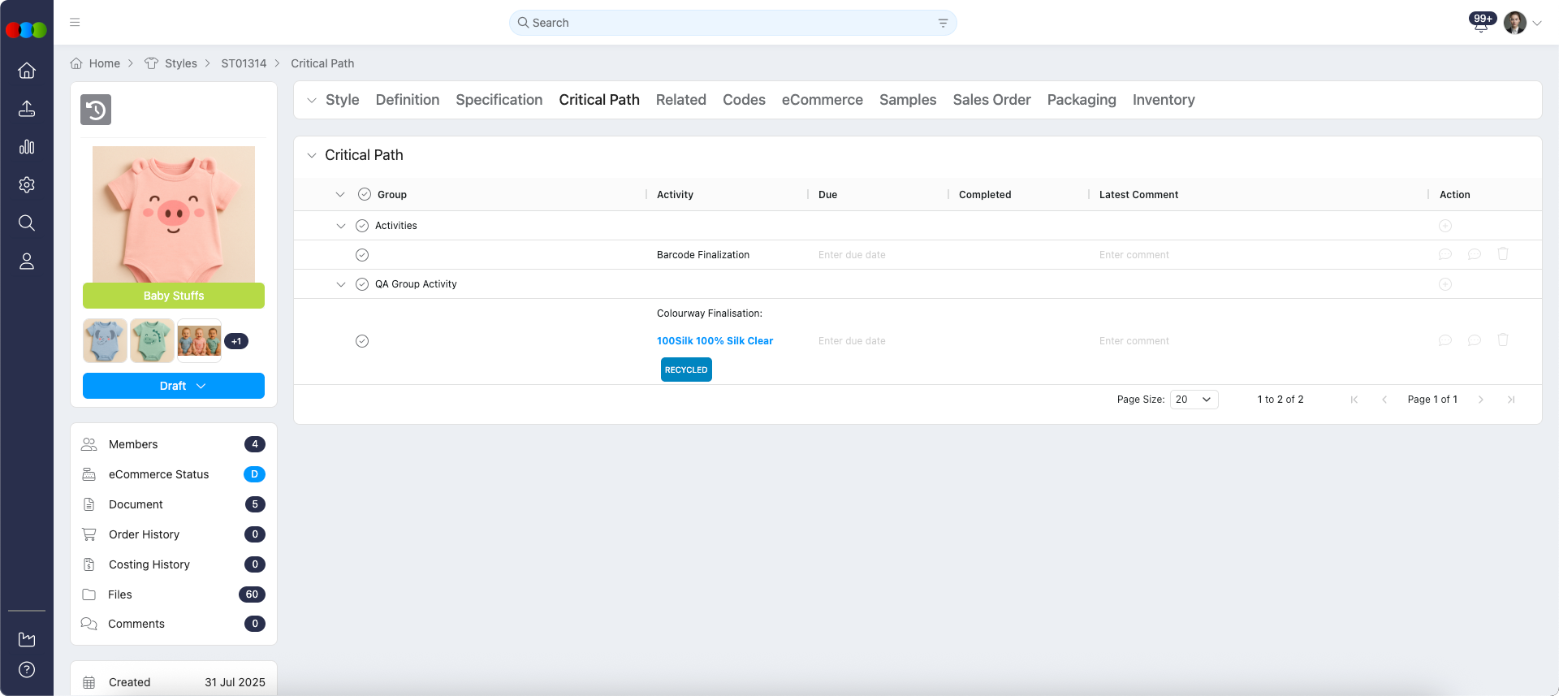Check the QA Group Activity circle
This screenshot has width=1559, height=696.
[362, 284]
